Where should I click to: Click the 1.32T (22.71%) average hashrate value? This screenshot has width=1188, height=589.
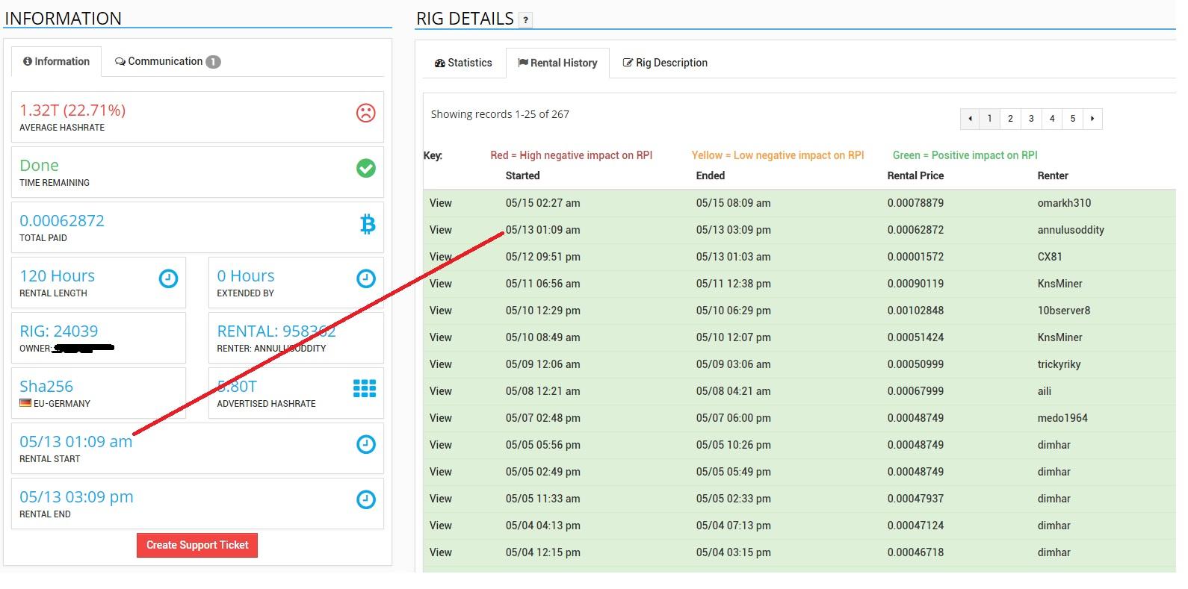[x=72, y=110]
